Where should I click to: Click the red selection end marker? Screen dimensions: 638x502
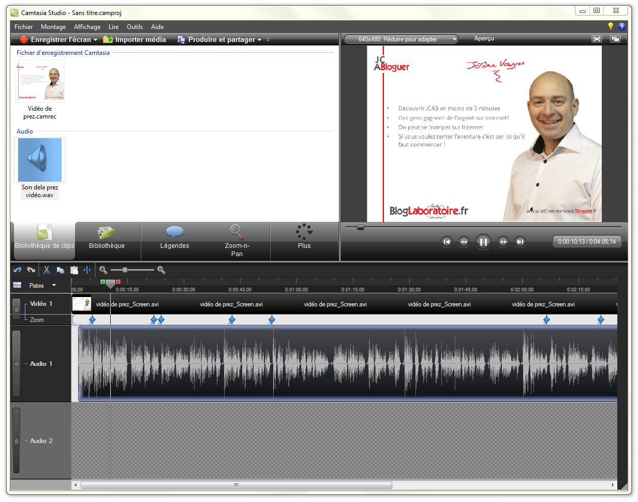118,282
